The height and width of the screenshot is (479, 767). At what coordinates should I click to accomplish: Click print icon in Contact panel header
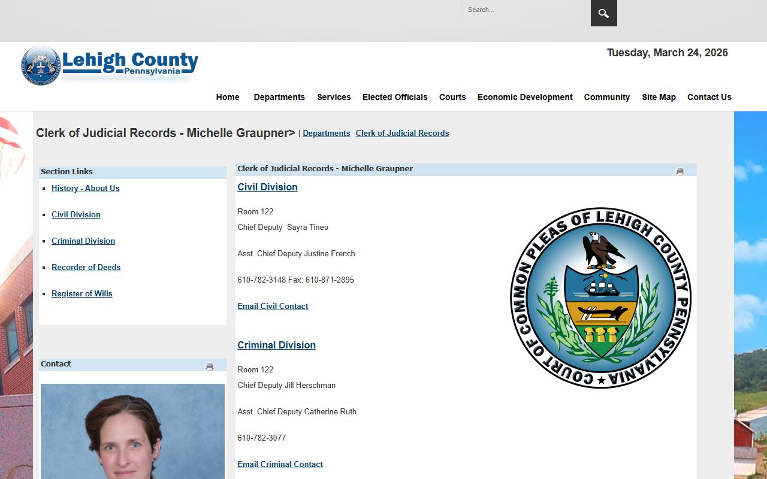pos(209,366)
